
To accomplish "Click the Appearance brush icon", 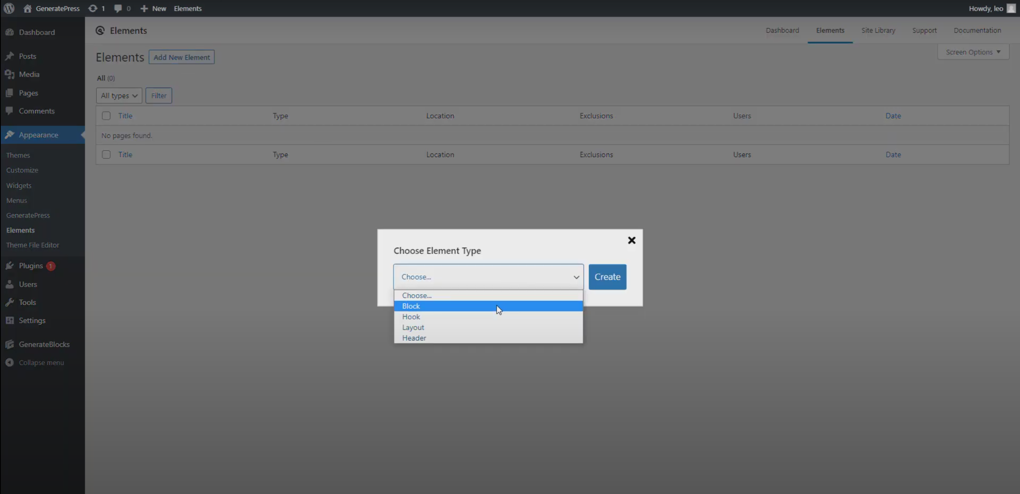I will point(10,135).
